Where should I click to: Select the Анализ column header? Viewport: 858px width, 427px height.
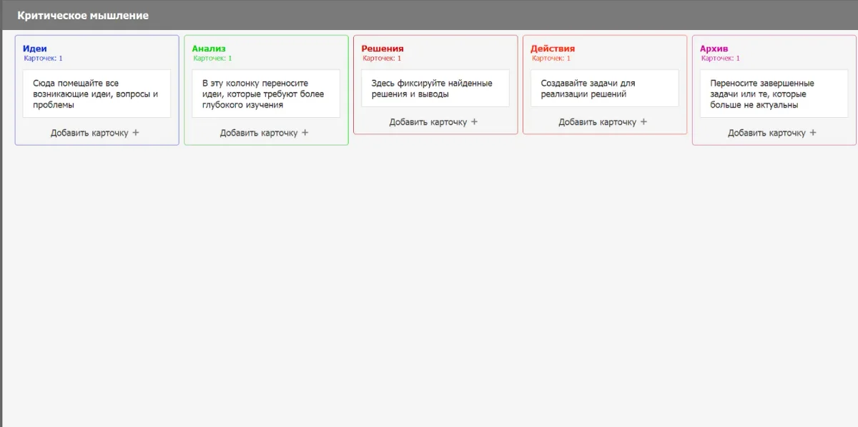[209, 49]
